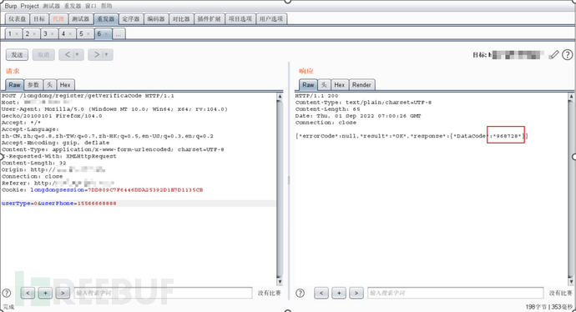This screenshot has width=576, height=312.
Task: Open the new tab '...' button
Action: 119,33
